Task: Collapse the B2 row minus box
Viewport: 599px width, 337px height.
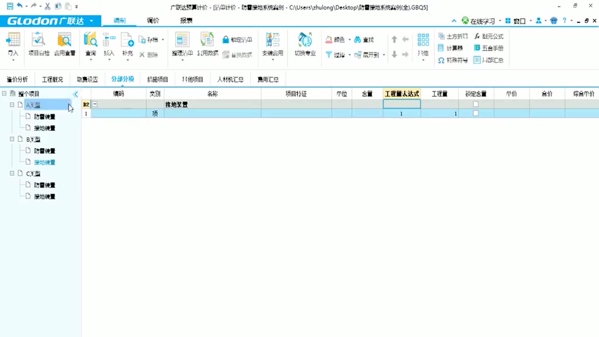Action: (x=95, y=104)
